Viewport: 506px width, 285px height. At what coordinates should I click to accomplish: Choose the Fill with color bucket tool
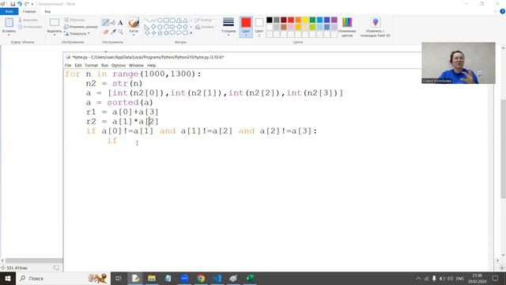pos(113,23)
